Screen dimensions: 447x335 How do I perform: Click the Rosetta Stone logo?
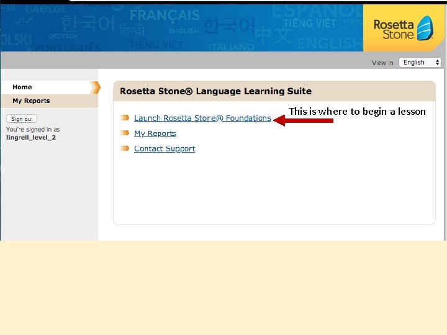(x=403, y=28)
